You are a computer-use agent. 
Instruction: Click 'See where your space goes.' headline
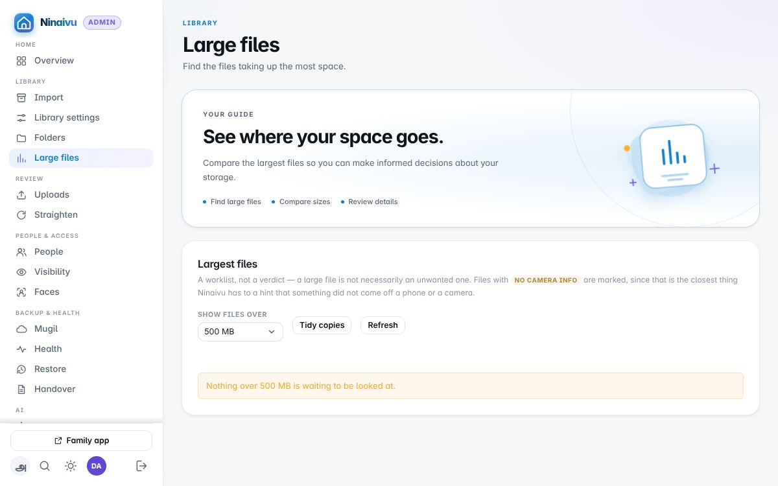(324, 137)
